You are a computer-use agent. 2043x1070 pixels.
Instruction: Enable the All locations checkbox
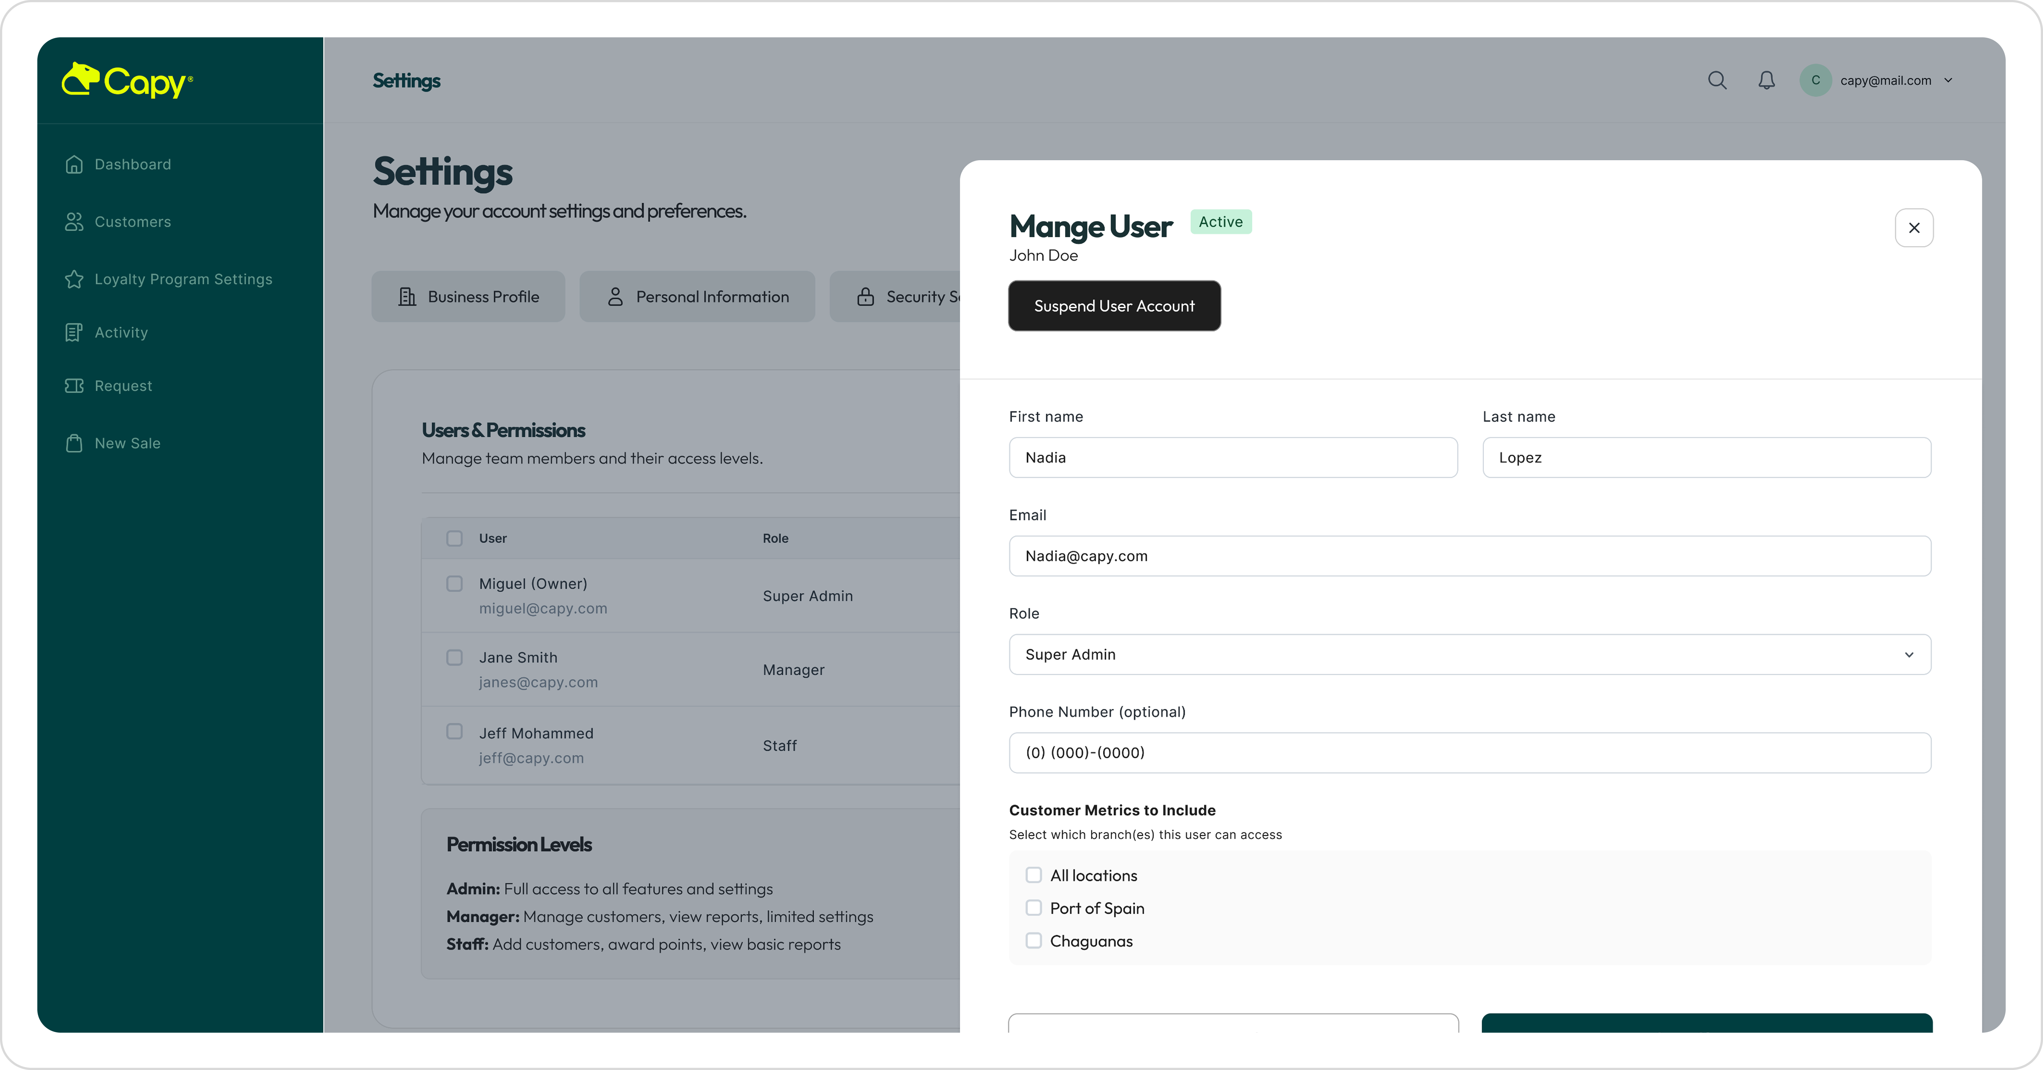click(1034, 875)
